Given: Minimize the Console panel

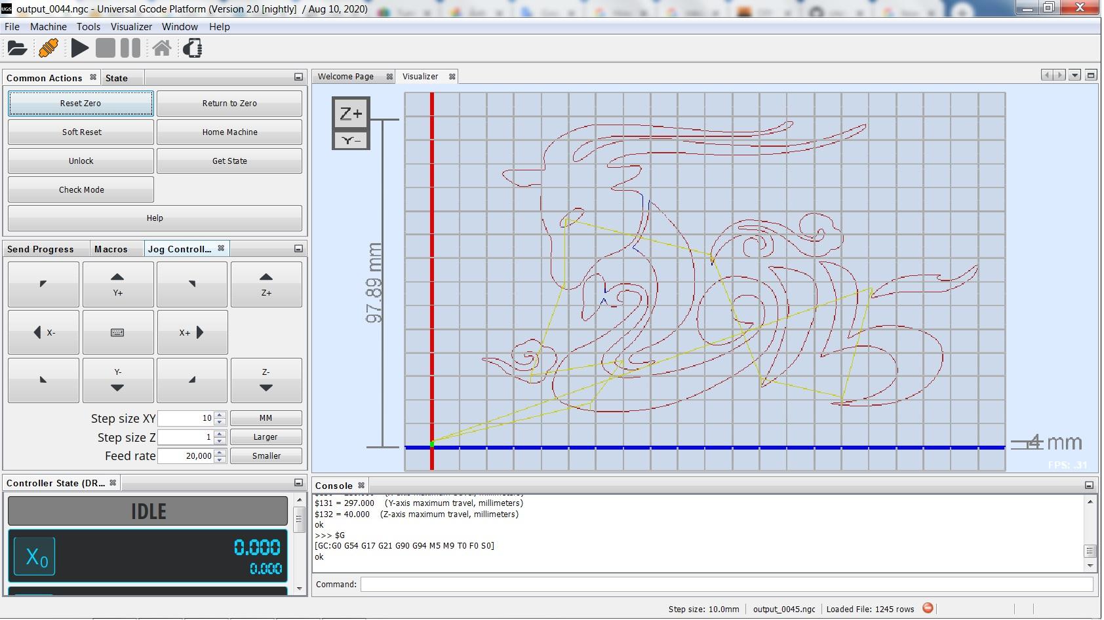Looking at the screenshot, I should point(1089,486).
